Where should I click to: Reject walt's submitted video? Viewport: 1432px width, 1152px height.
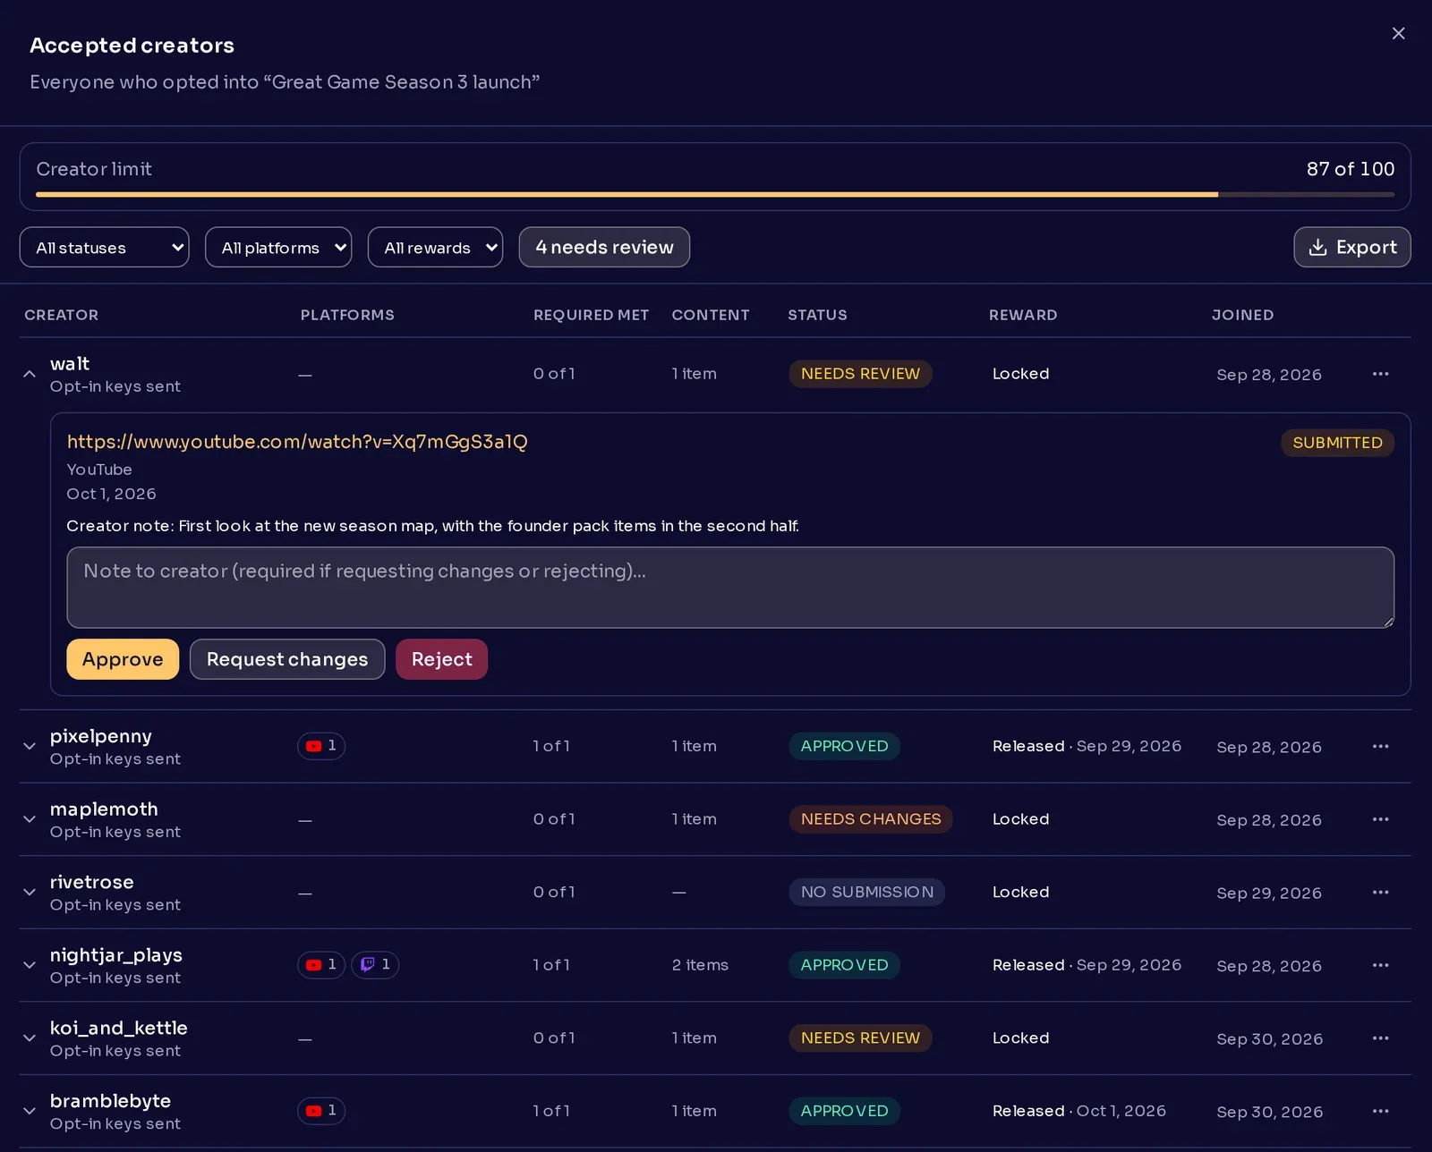[x=441, y=659]
